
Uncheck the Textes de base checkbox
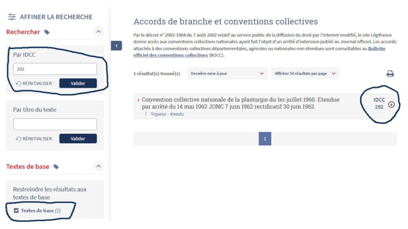16,210
